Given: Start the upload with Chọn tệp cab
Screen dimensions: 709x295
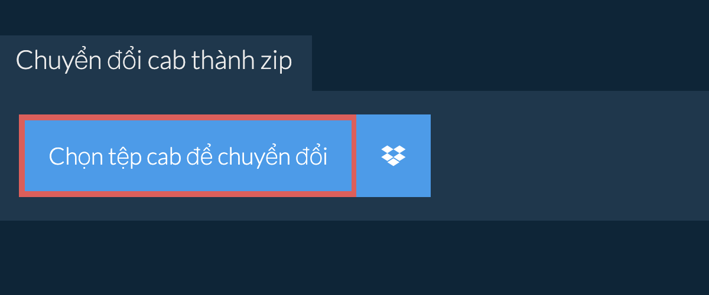Looking at the screenshot, I should tap(188, 156).
